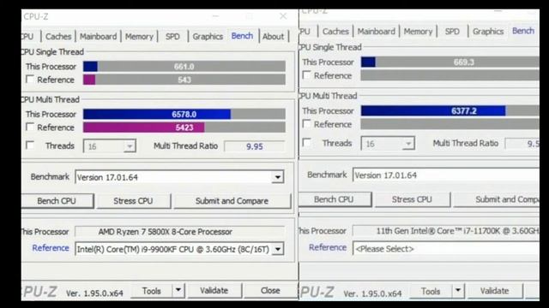549x308 pixels.
Task: Select Bench tab in right CPU-Z window
Action: point(523,31)
